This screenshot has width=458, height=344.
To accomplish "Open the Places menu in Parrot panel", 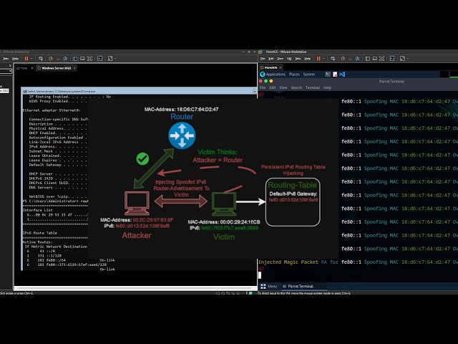I will tap(294, 75).
